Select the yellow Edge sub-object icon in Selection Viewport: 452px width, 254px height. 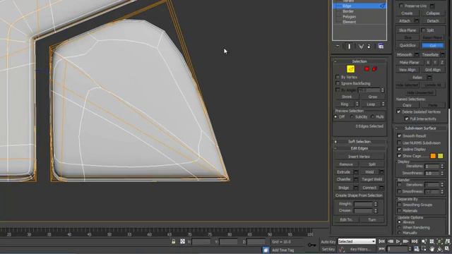click(x=350, y=69)
